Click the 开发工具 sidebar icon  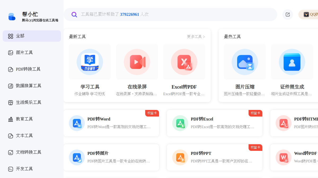click(x=11, y=169)
